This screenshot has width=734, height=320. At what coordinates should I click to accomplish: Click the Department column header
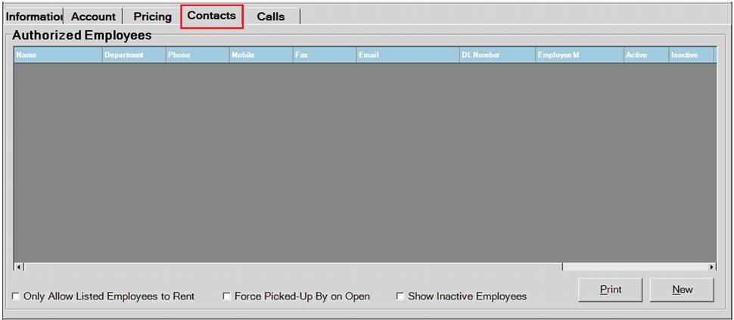[x=134, y=55]
